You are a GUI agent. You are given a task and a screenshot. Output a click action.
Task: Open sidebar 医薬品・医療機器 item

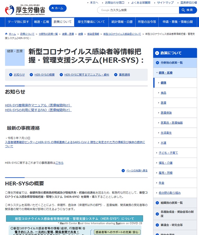point(175,123)
